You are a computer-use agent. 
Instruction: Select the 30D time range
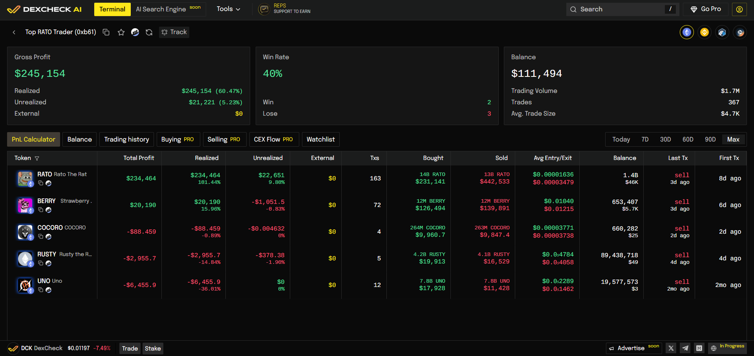(x=665, y=140)
